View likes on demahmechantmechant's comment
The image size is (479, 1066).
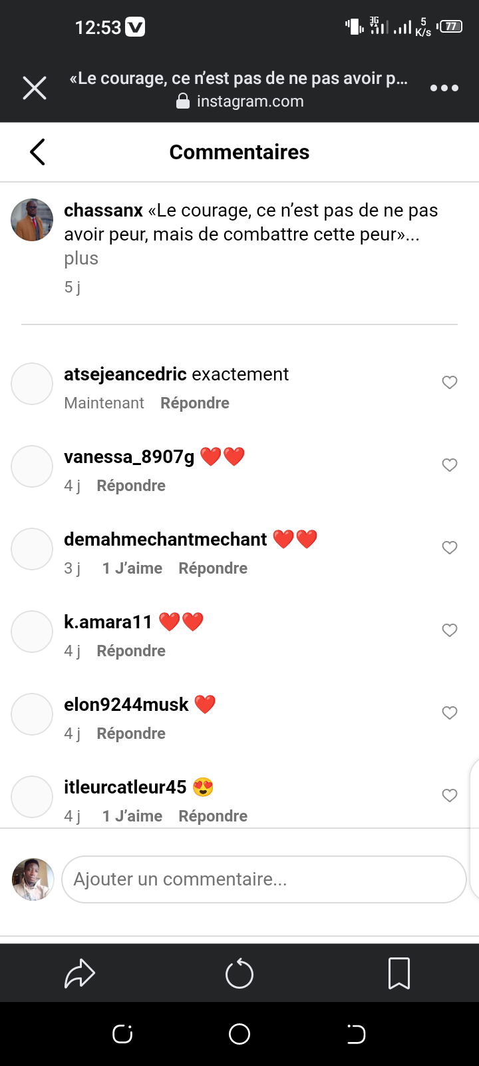132,568
